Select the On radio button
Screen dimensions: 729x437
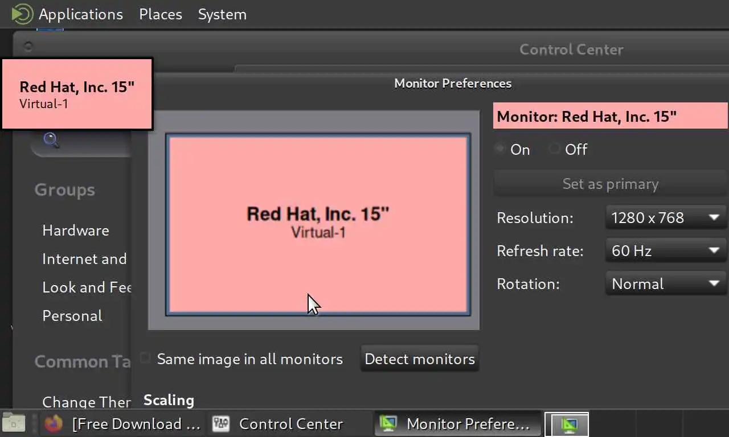click(x=513, y=150)
